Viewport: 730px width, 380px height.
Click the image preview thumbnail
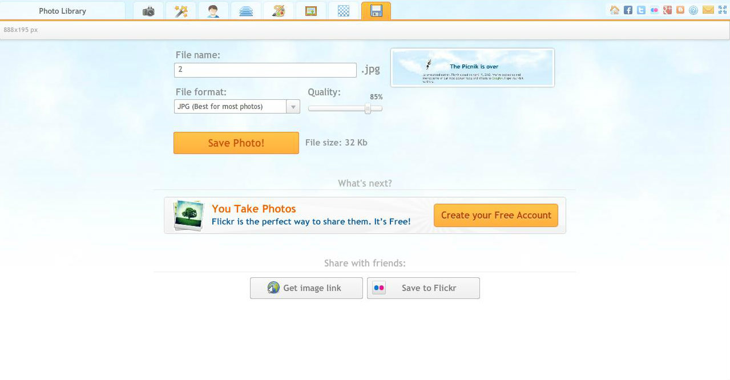[x=473, y=67]
